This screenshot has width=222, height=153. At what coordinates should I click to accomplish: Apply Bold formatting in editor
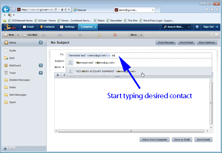58,75
